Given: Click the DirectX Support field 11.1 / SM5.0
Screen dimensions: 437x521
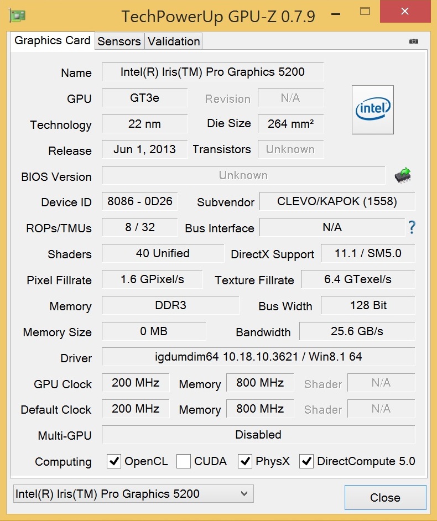Looking at the screenshot, I should [x=368, y=253].
